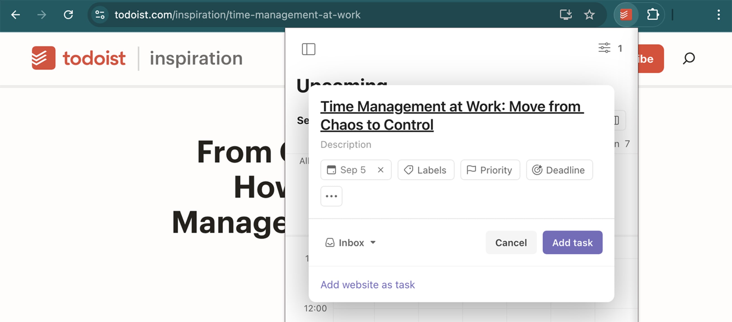Click the search magnifier on Todoist site
The width and height of the screenshot is (732, 322).
point(688,58)
